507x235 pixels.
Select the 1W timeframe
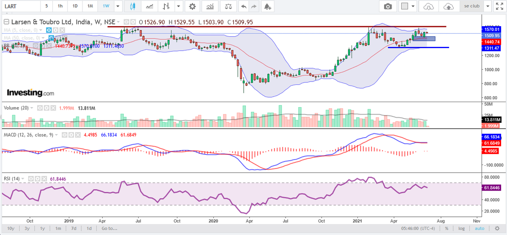[106, 6]
